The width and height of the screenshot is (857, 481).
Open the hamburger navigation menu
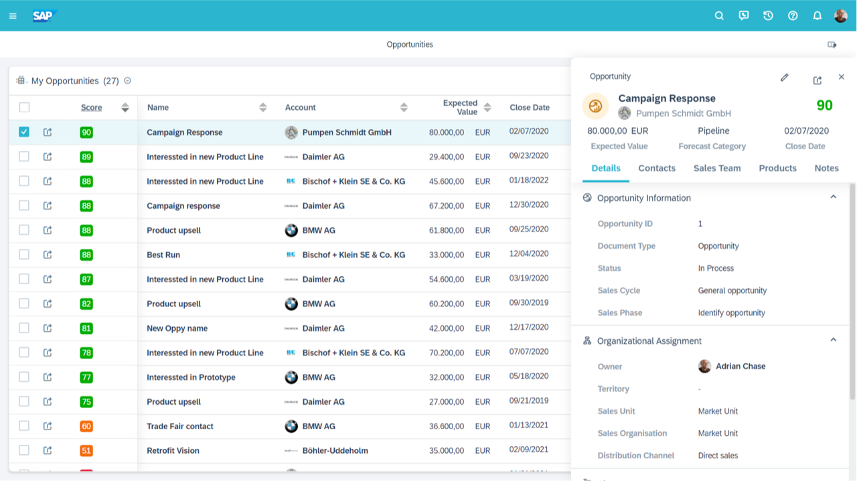click(13, 16)
